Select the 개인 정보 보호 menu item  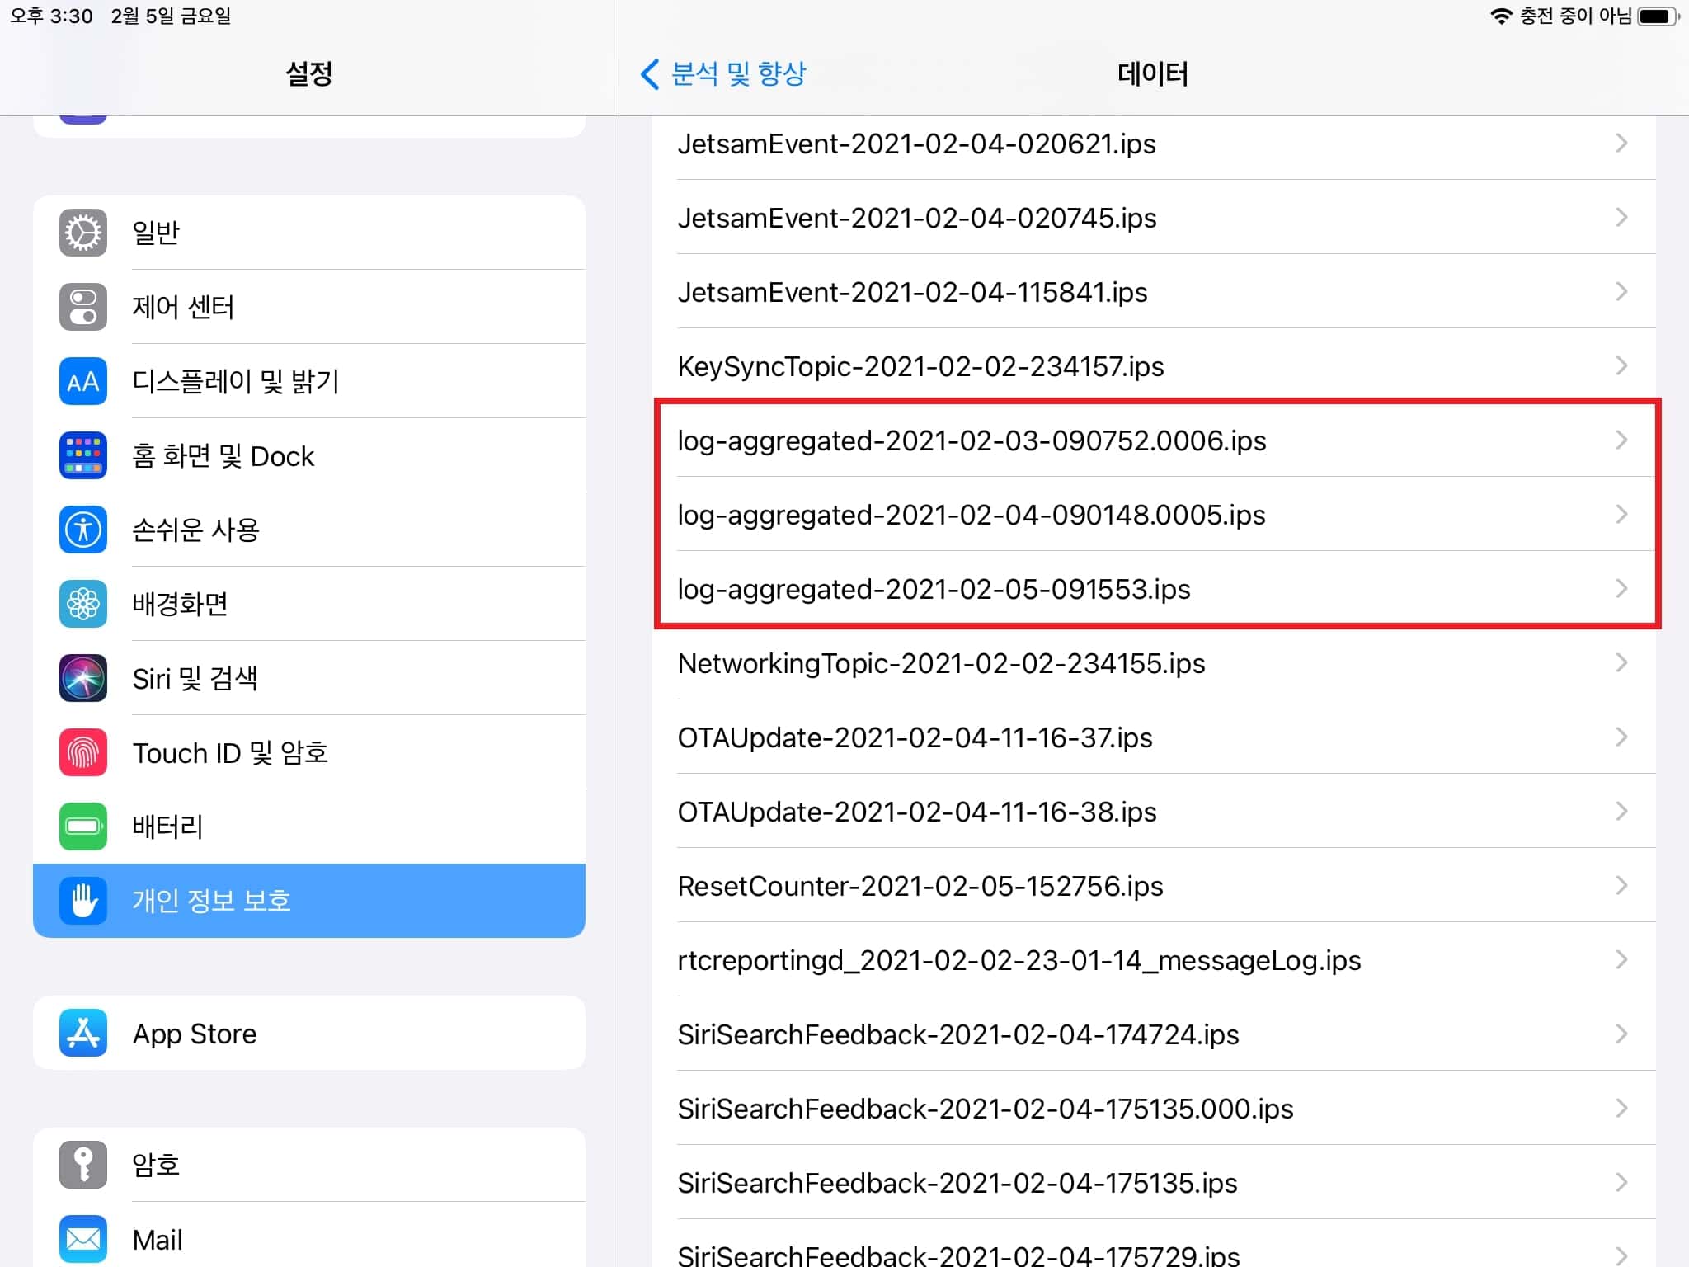point(309,901)
